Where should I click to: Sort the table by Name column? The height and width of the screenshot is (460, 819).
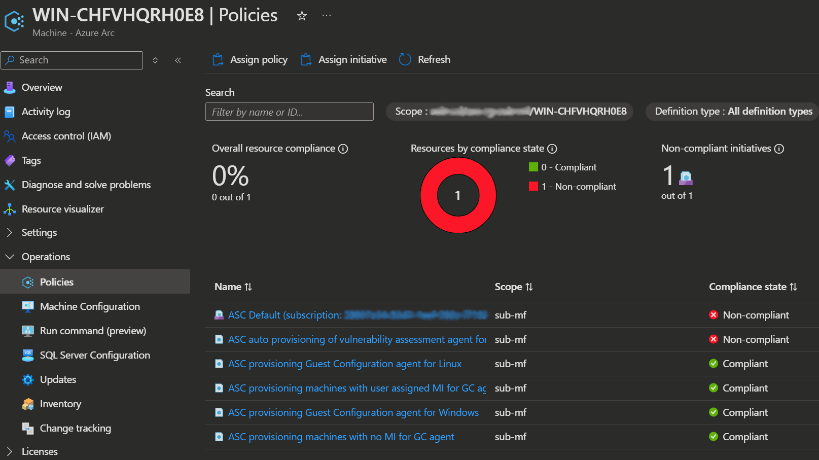coord(233,287)
